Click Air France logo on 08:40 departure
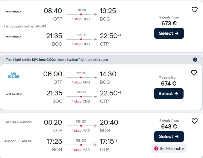The width and height of the screenshot is (203, 158). (13, 12)
